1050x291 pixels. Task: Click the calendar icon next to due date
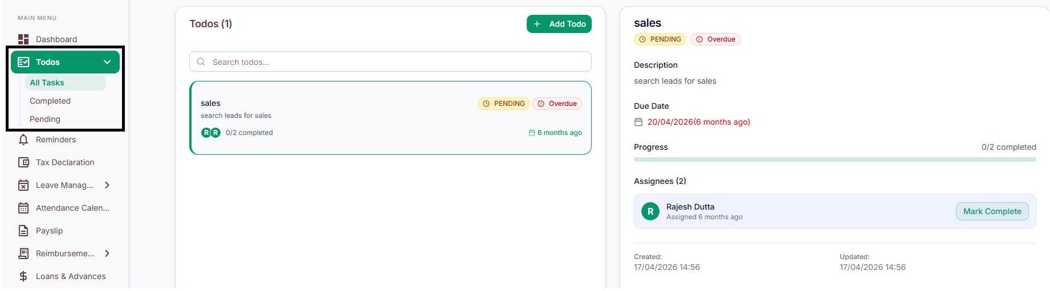(638, 122)
